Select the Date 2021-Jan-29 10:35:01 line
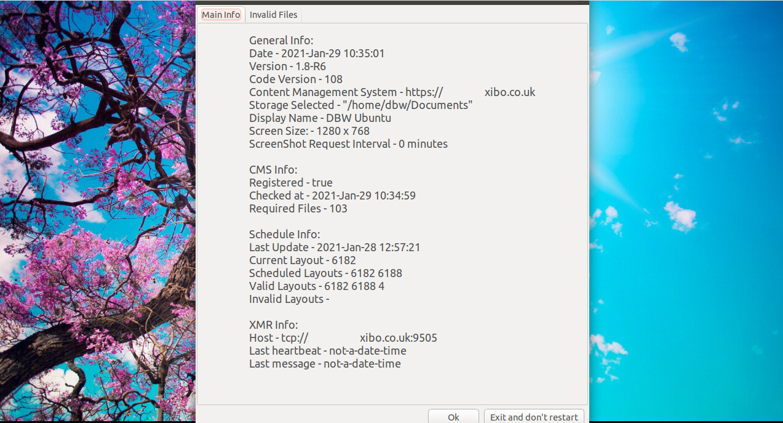The height and width of the screenshot is (423, 783). point(317,54)
